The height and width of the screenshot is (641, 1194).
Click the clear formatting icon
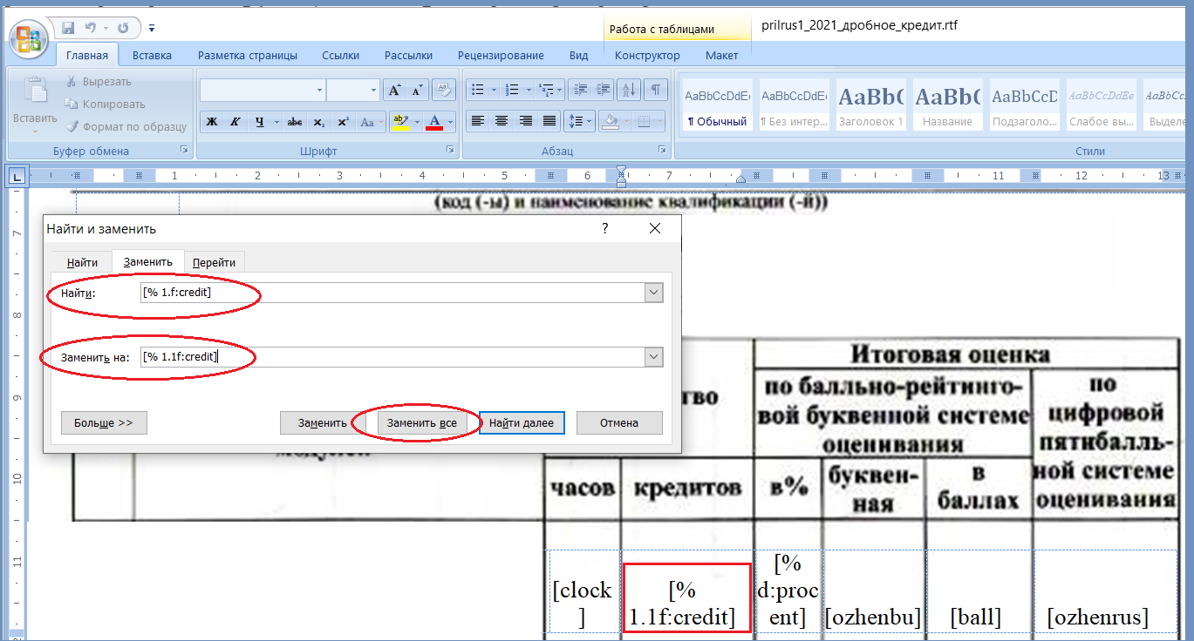click(x=443, y=90)
